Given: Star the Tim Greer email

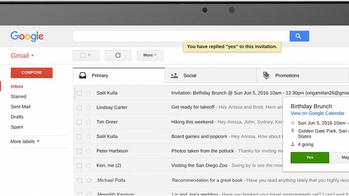Looking at the screenshot, I should (88, 122).
